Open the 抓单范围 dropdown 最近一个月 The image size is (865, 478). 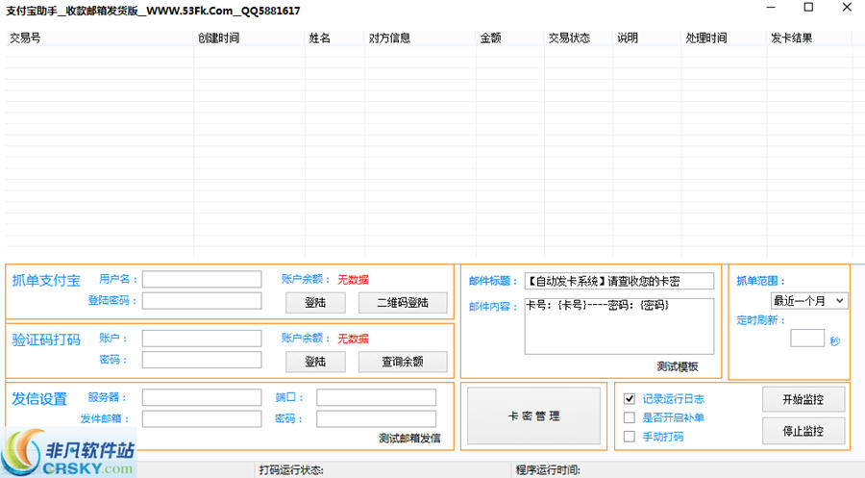tap(808, 301)
